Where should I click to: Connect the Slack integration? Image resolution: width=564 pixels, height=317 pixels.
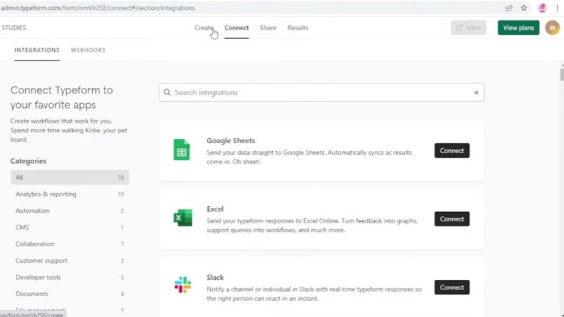(452, 287)
